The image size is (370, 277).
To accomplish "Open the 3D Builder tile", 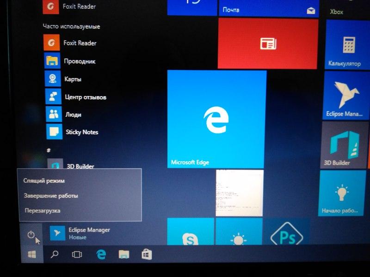I will tap(344, 145).
